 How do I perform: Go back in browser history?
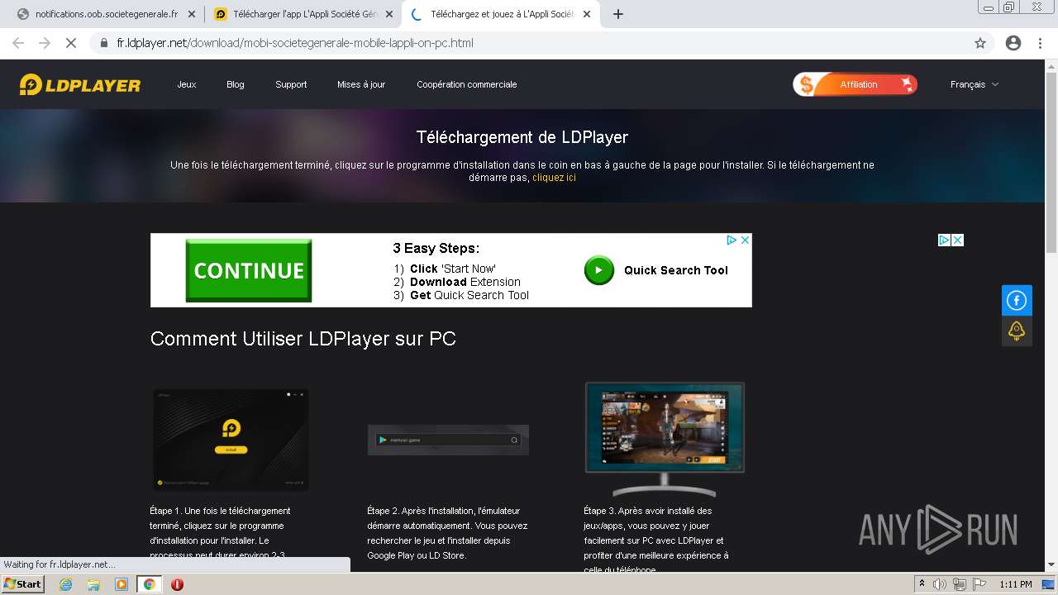click(18, 43)
